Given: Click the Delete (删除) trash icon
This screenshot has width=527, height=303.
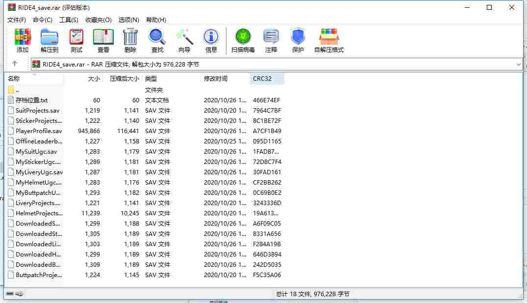Looking at the screenshot, I should (x=130, y=40).
